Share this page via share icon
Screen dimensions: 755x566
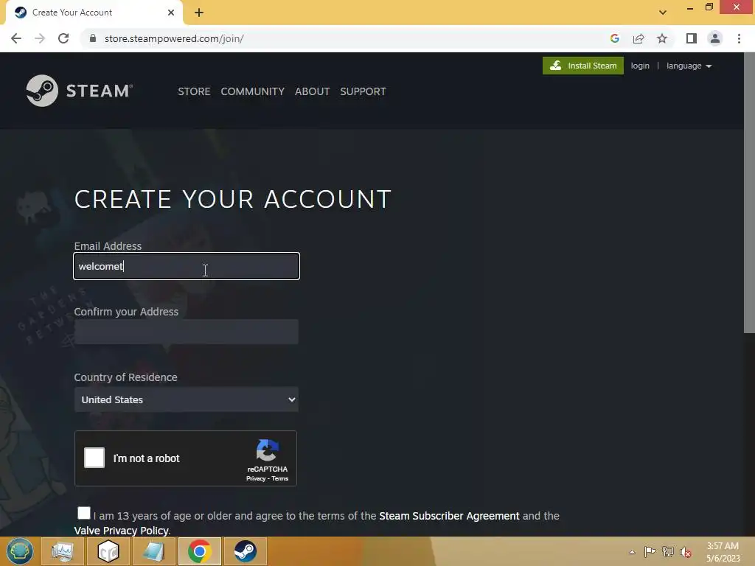click(639, 38)
